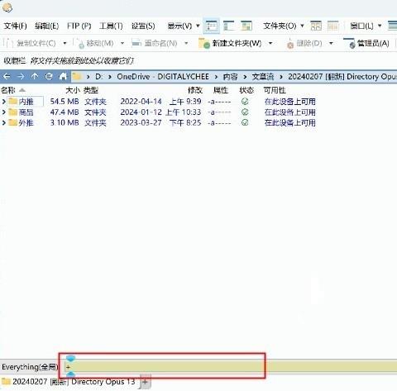Open the 工具(T) menu
397x391 pixels.
(111, 26)
